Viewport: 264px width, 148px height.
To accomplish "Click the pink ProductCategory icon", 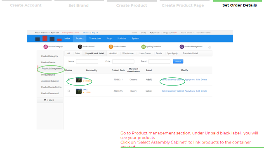I will tap(45, 46).
